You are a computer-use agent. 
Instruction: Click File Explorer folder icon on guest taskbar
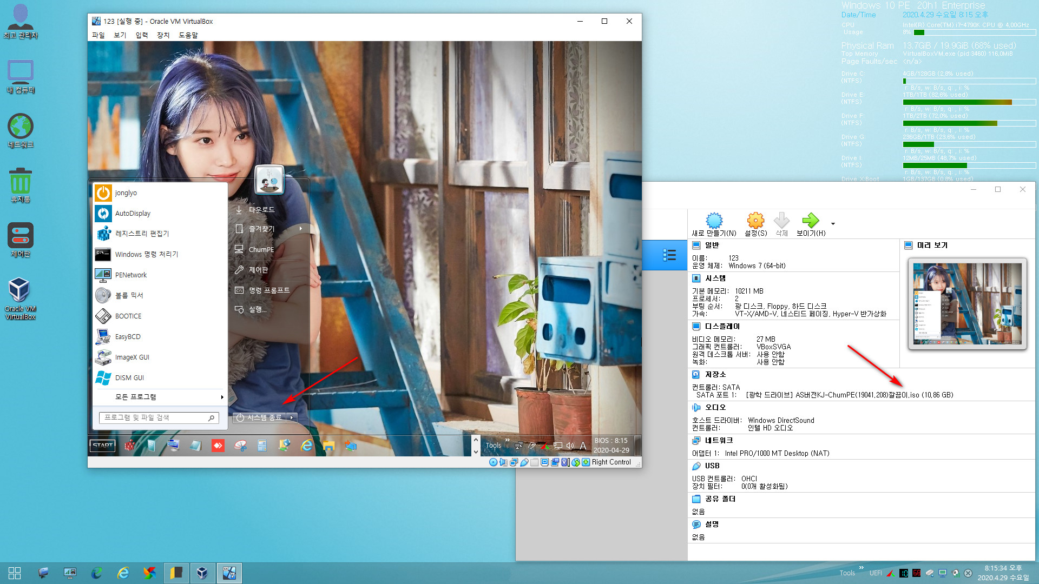328,446
